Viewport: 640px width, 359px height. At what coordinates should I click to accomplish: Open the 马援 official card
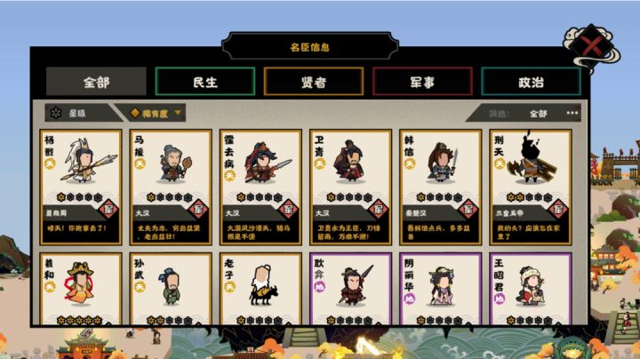coord(171,187)
